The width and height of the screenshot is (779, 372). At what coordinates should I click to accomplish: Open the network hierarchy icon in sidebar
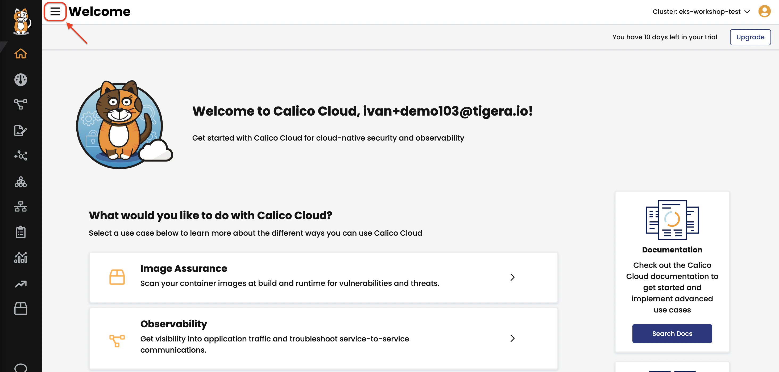click(x=20, y=206)
